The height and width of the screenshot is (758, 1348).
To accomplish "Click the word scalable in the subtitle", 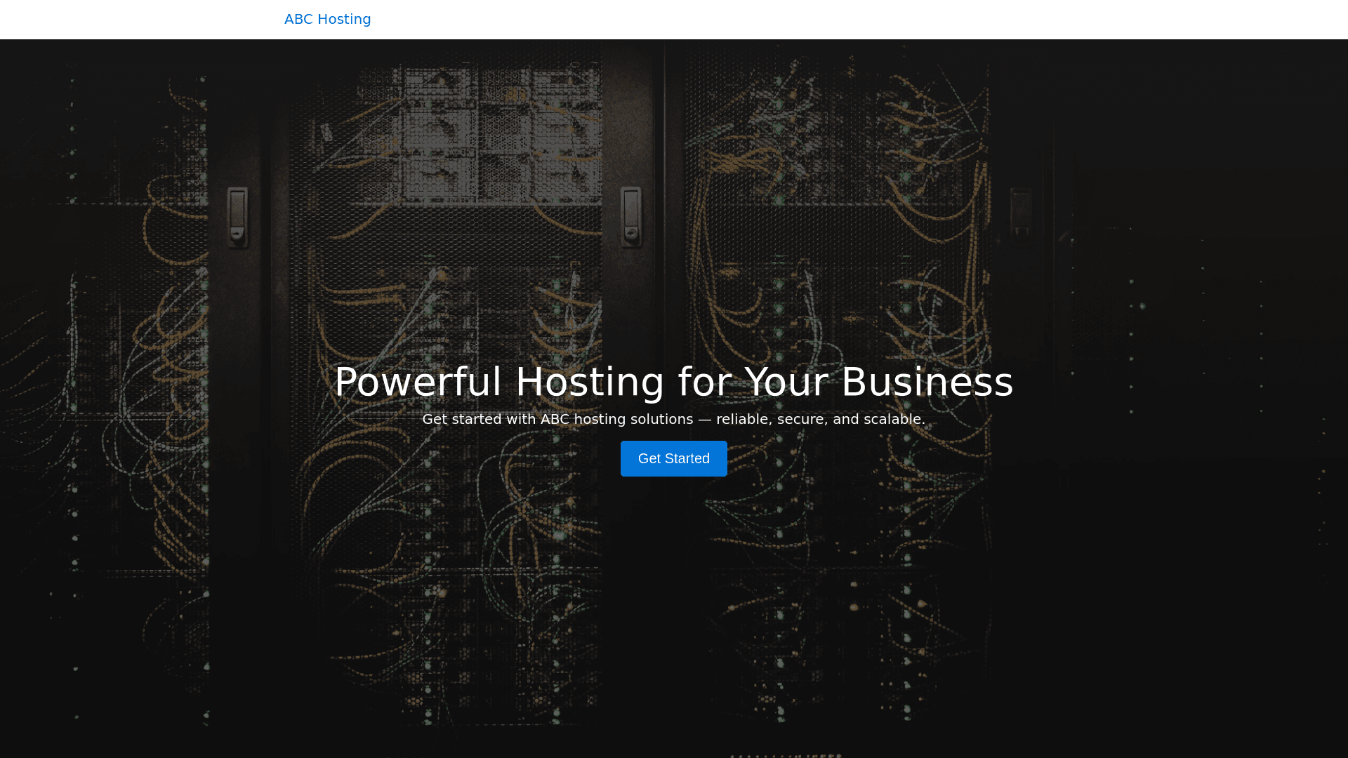I will (x=892, y=419).
